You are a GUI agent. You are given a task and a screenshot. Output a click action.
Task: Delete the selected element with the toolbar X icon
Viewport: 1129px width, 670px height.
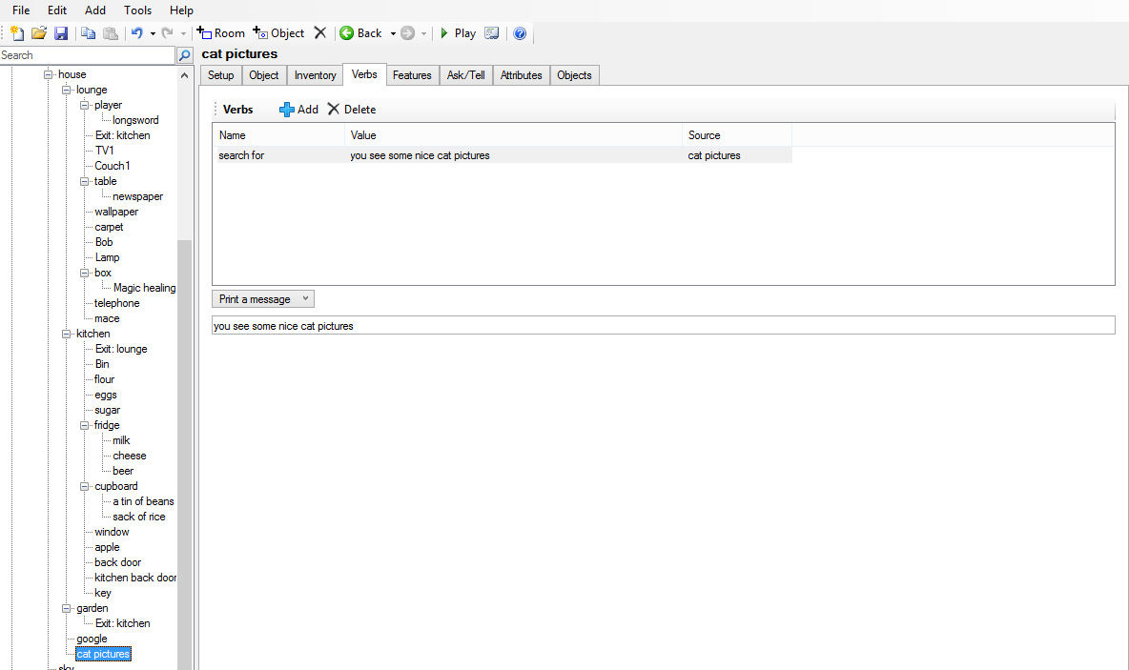(x=320, y=33)
